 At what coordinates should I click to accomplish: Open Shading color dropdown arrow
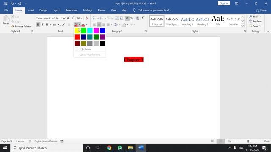pyautogui.click(x=128, y=25)
